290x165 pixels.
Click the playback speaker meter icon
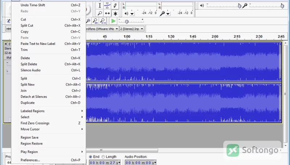[x=126, y=13]
